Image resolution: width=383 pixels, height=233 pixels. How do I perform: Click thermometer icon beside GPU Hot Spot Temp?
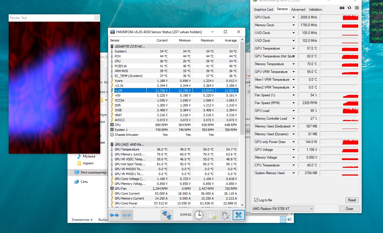point(112,164)
